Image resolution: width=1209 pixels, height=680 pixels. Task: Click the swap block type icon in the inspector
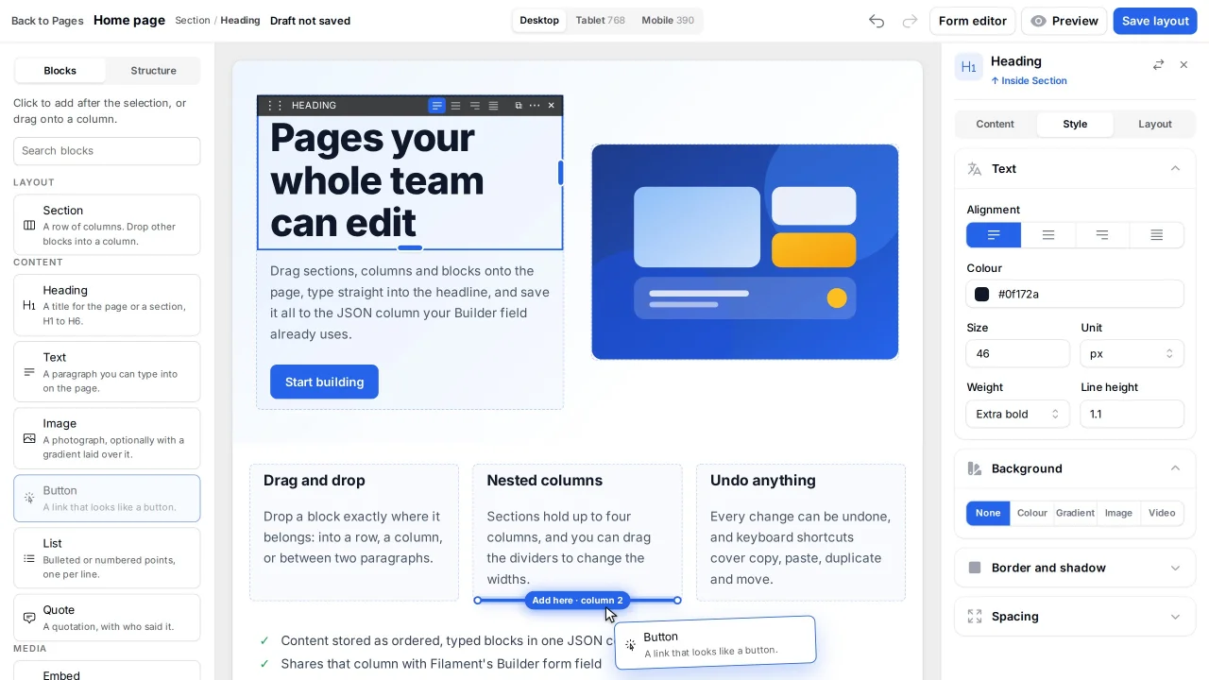[x=1158, y=65]
